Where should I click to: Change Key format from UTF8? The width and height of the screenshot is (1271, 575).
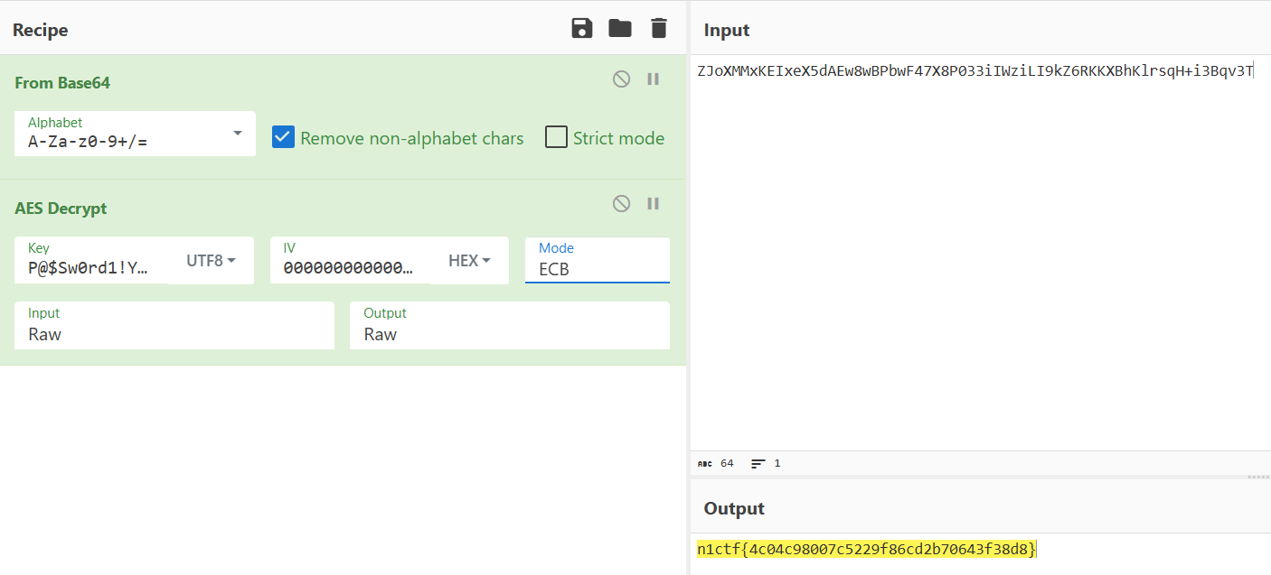click(211, 261)
